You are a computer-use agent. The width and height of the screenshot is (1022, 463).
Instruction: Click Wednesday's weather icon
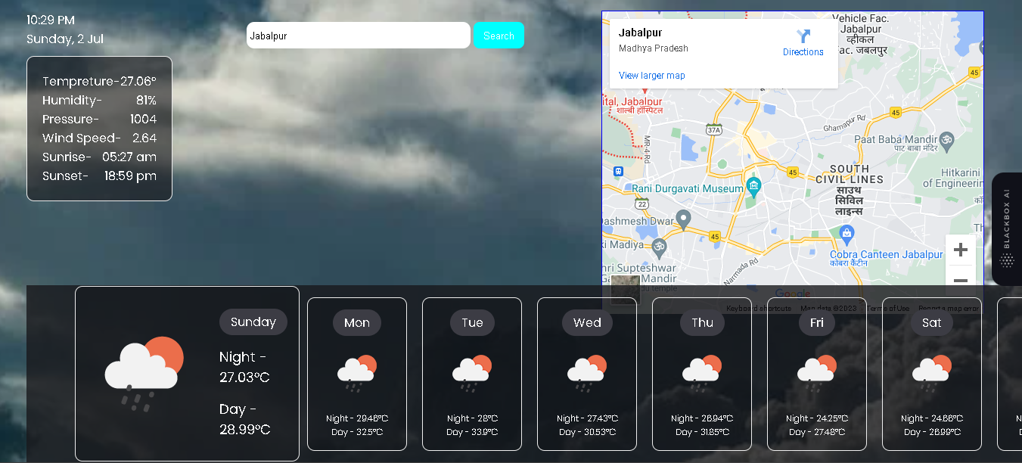tap(587, 369)
